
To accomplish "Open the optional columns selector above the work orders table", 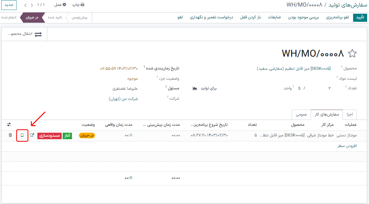I will (8, 124).
